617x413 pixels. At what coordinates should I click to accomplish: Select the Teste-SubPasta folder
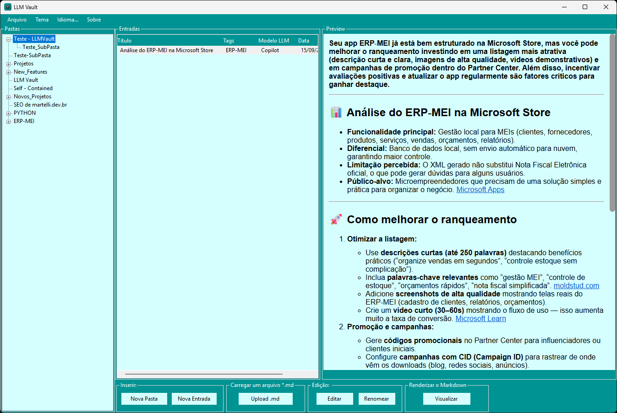coord(32,55)
